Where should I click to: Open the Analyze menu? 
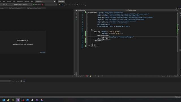(9, 2)
